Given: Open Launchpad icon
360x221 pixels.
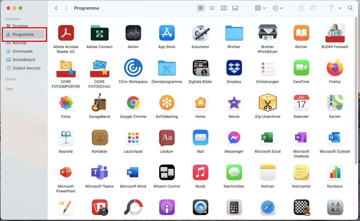Looking at the screenshot, I should (x=133, y=137).
